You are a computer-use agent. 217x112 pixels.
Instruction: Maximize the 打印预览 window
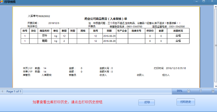(x=204, y=1)
